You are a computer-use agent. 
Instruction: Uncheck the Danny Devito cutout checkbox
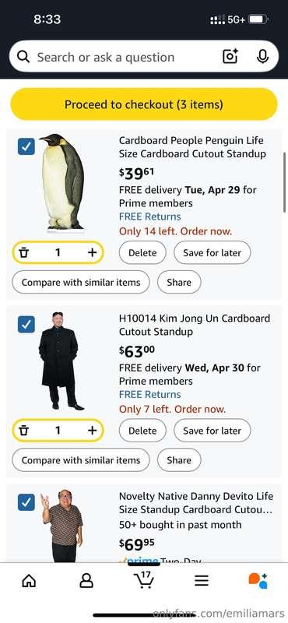pos(26,502)
